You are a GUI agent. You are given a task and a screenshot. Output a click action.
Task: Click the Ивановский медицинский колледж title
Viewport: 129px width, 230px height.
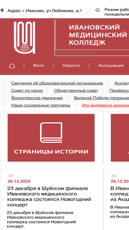98,35
